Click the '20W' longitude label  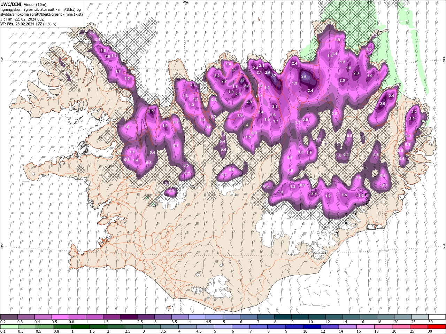185,2
